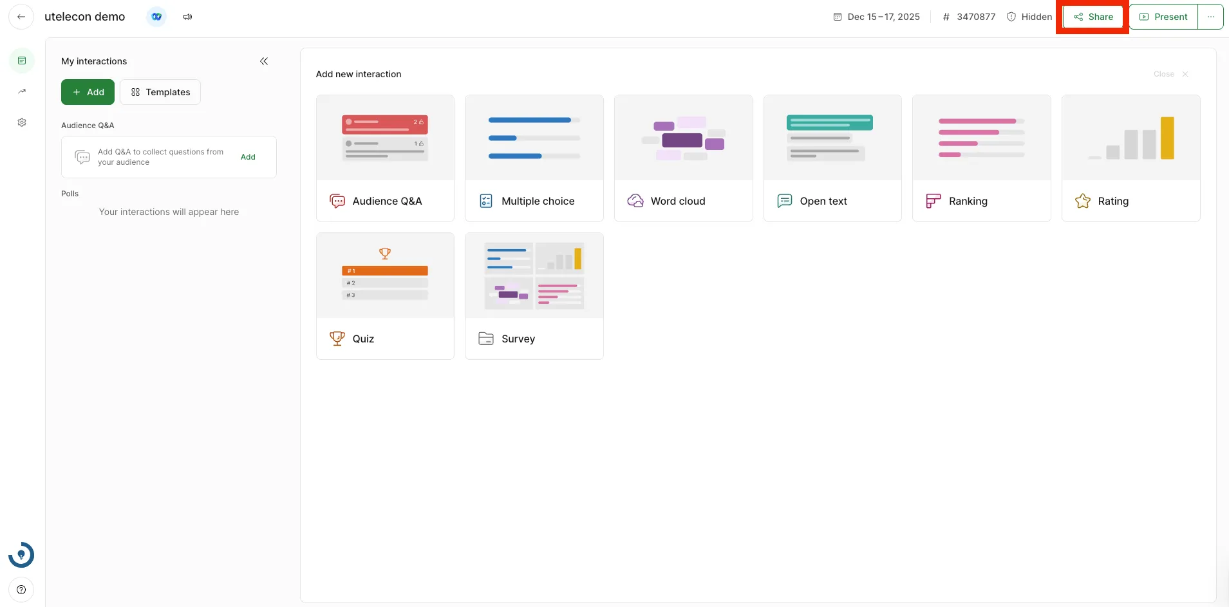1229x607 pixels.
Task: Click the green Add interaction button
Action: [88, 92]
